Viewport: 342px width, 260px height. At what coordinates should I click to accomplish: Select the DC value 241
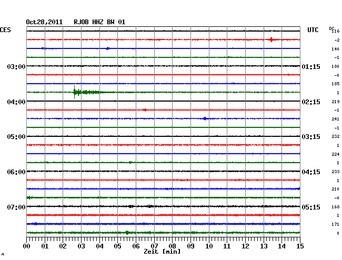click(335, 119)
